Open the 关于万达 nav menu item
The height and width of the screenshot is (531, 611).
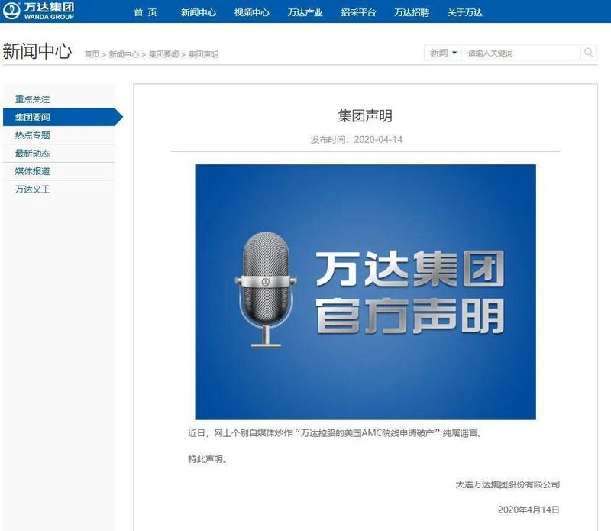[465, 12]
